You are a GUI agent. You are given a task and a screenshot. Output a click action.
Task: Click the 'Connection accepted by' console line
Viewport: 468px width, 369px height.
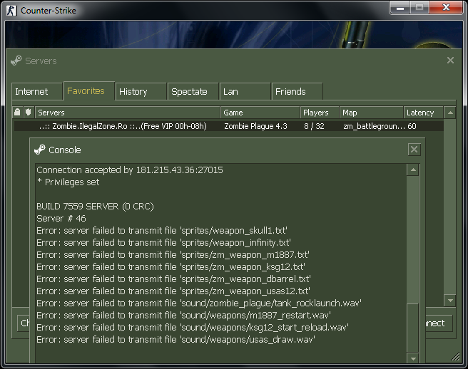(130, 170)
